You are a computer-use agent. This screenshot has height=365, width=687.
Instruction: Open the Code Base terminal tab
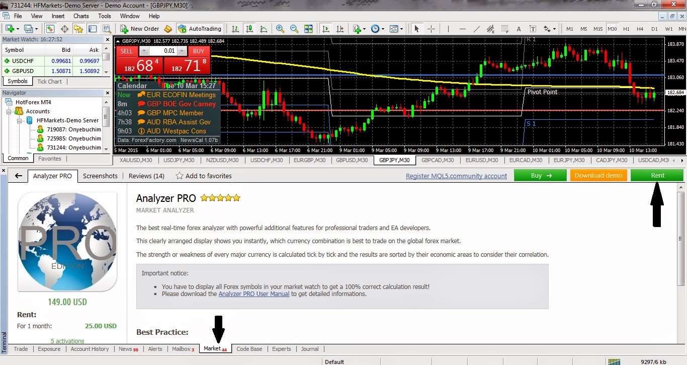click(x=249, y=349)
